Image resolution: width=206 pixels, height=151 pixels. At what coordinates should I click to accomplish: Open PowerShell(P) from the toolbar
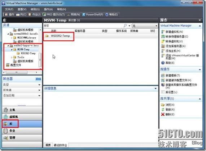pos(93,14)
